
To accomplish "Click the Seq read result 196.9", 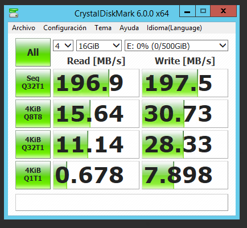I will click(x=96, y=83).
